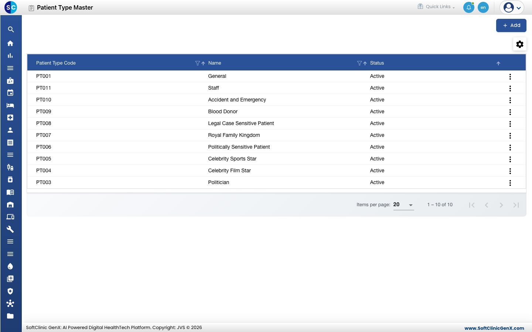
Task: Click the Status column header
Action: [x=377, y=63]
